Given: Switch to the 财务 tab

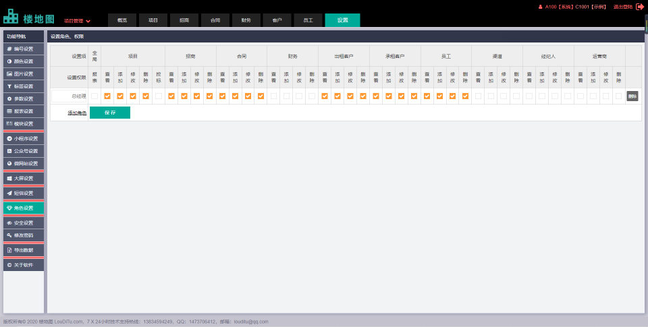Looking at the screenshot, I should [x=246, y=20].
